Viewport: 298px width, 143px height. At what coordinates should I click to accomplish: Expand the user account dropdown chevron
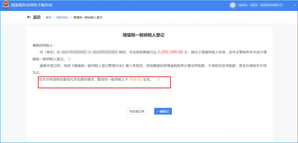(295, 5)
